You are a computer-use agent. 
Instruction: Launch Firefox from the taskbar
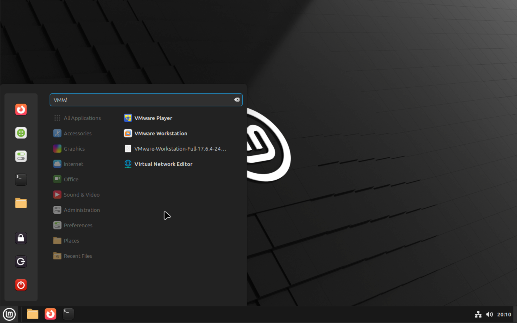click(50, 314)
